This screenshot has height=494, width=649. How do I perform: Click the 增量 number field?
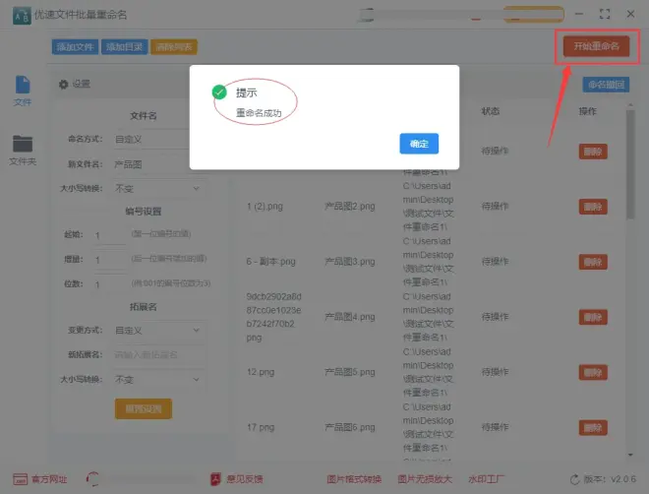109,260
